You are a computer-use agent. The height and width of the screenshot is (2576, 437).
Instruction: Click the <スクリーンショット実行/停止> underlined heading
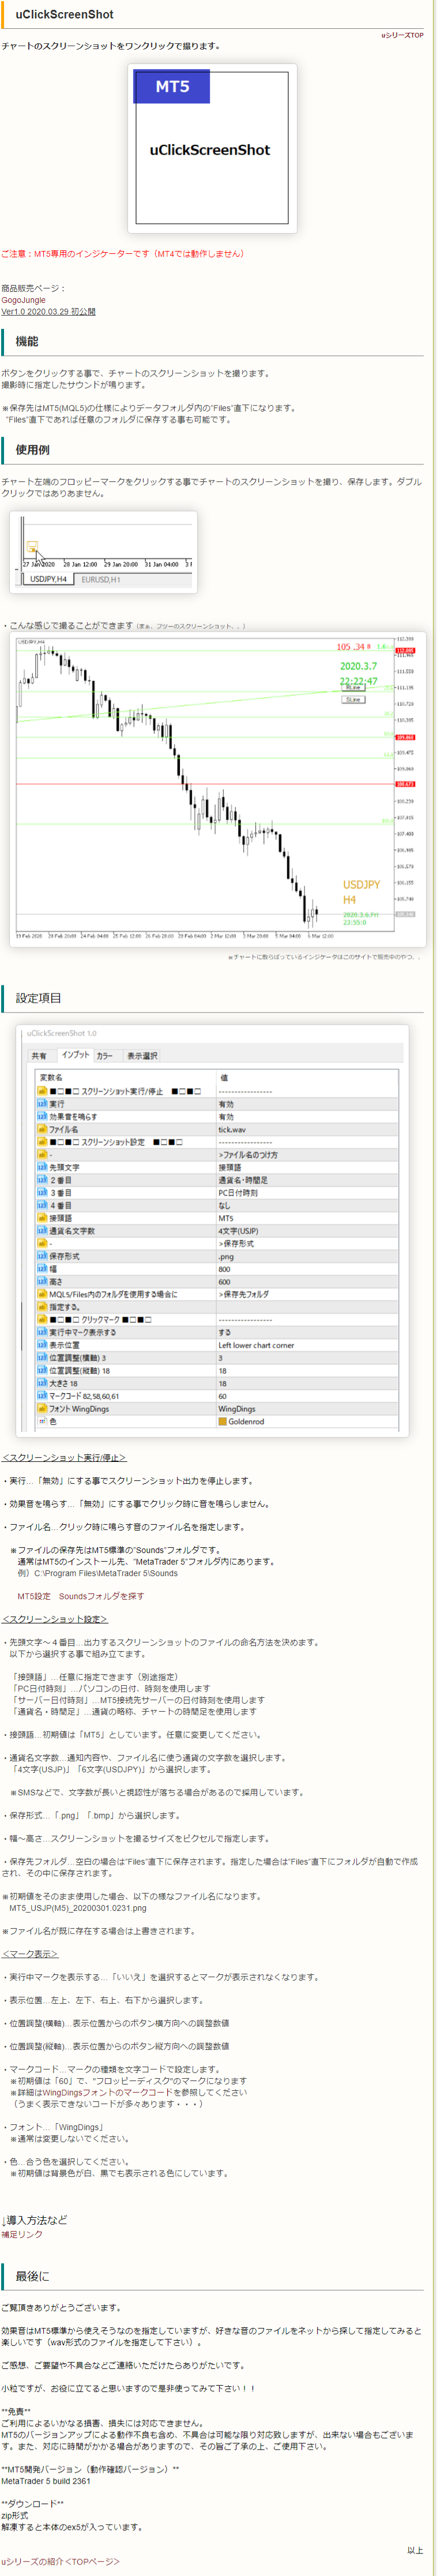64,1458
